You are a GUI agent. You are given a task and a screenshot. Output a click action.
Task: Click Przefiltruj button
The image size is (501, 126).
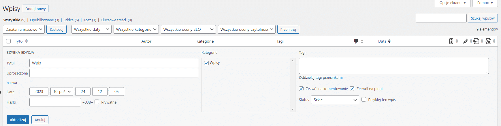pos(288,29)
